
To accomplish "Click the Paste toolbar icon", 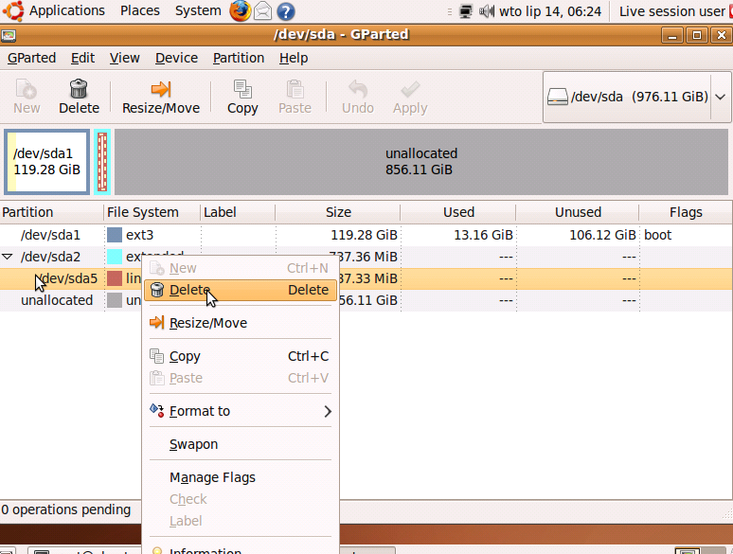I will tap(295, 89).
